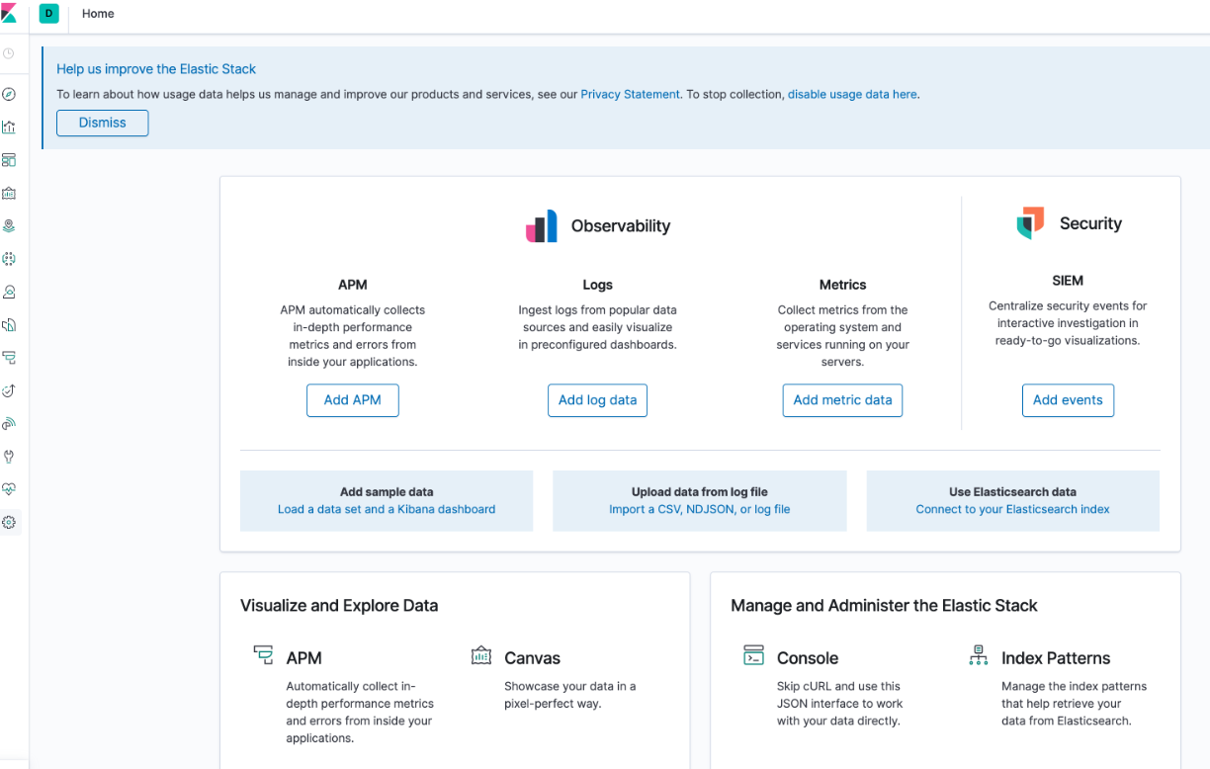
Task: Open Stack Monitoring heartbeat icon in sidebar
Action: point(9,489)
